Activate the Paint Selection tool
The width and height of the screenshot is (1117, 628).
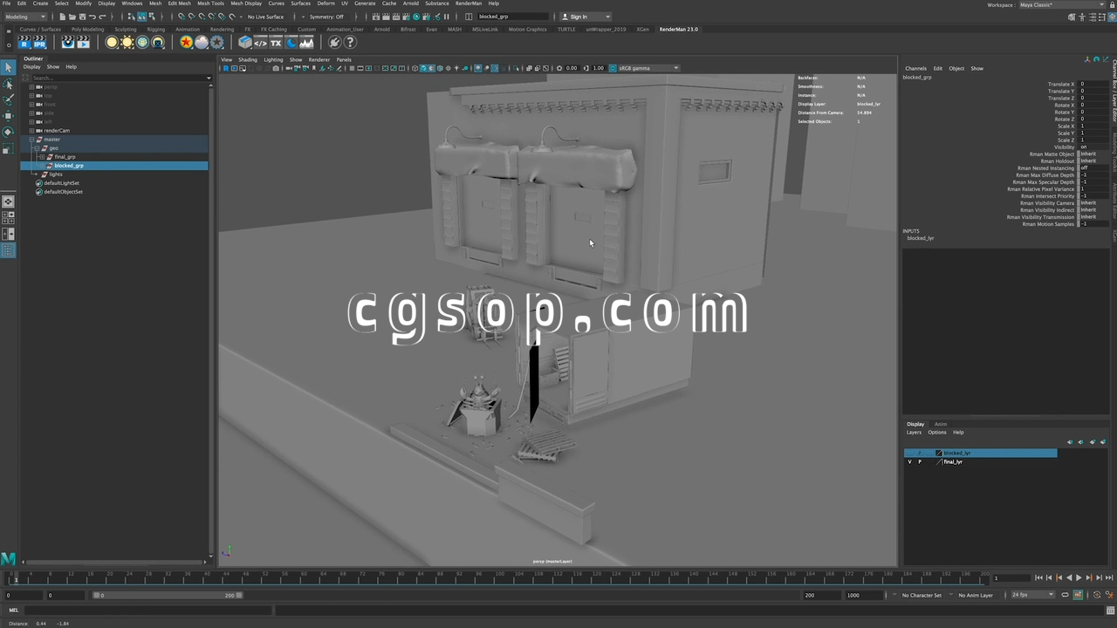8,99
